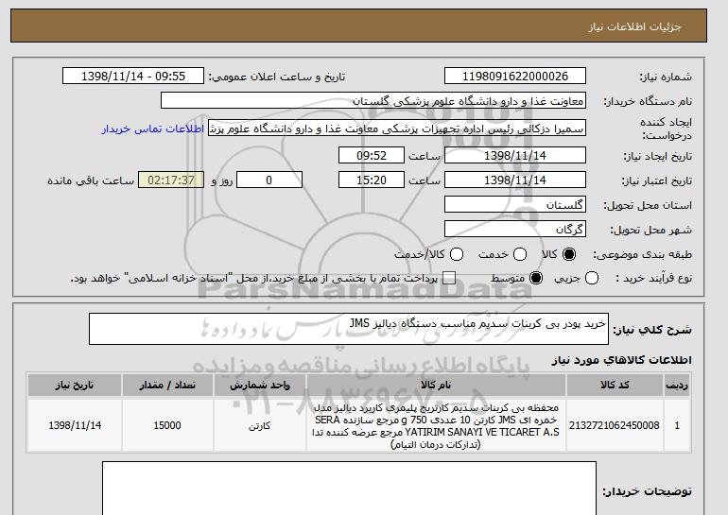Click the row number 1 cell

click(677, 425)
